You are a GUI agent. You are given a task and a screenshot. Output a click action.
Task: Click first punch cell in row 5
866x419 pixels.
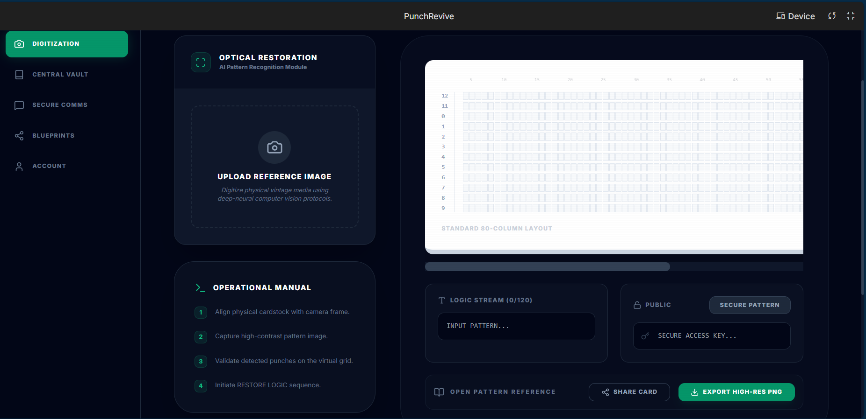(466, 167)
